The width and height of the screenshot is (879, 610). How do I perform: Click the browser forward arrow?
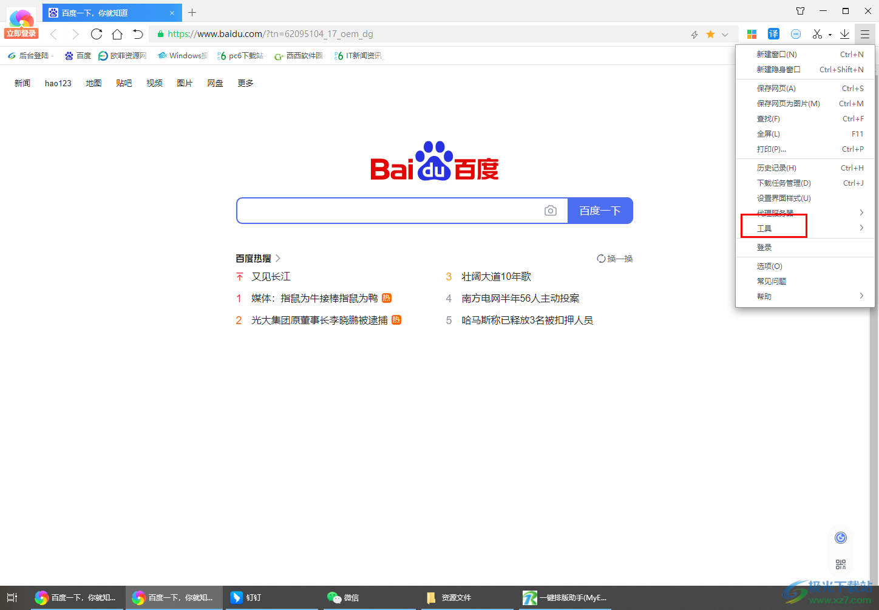75,34
